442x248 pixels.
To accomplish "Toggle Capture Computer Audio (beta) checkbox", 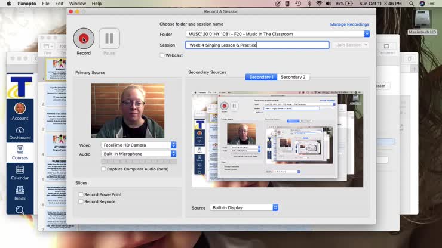I will (103, 169).
